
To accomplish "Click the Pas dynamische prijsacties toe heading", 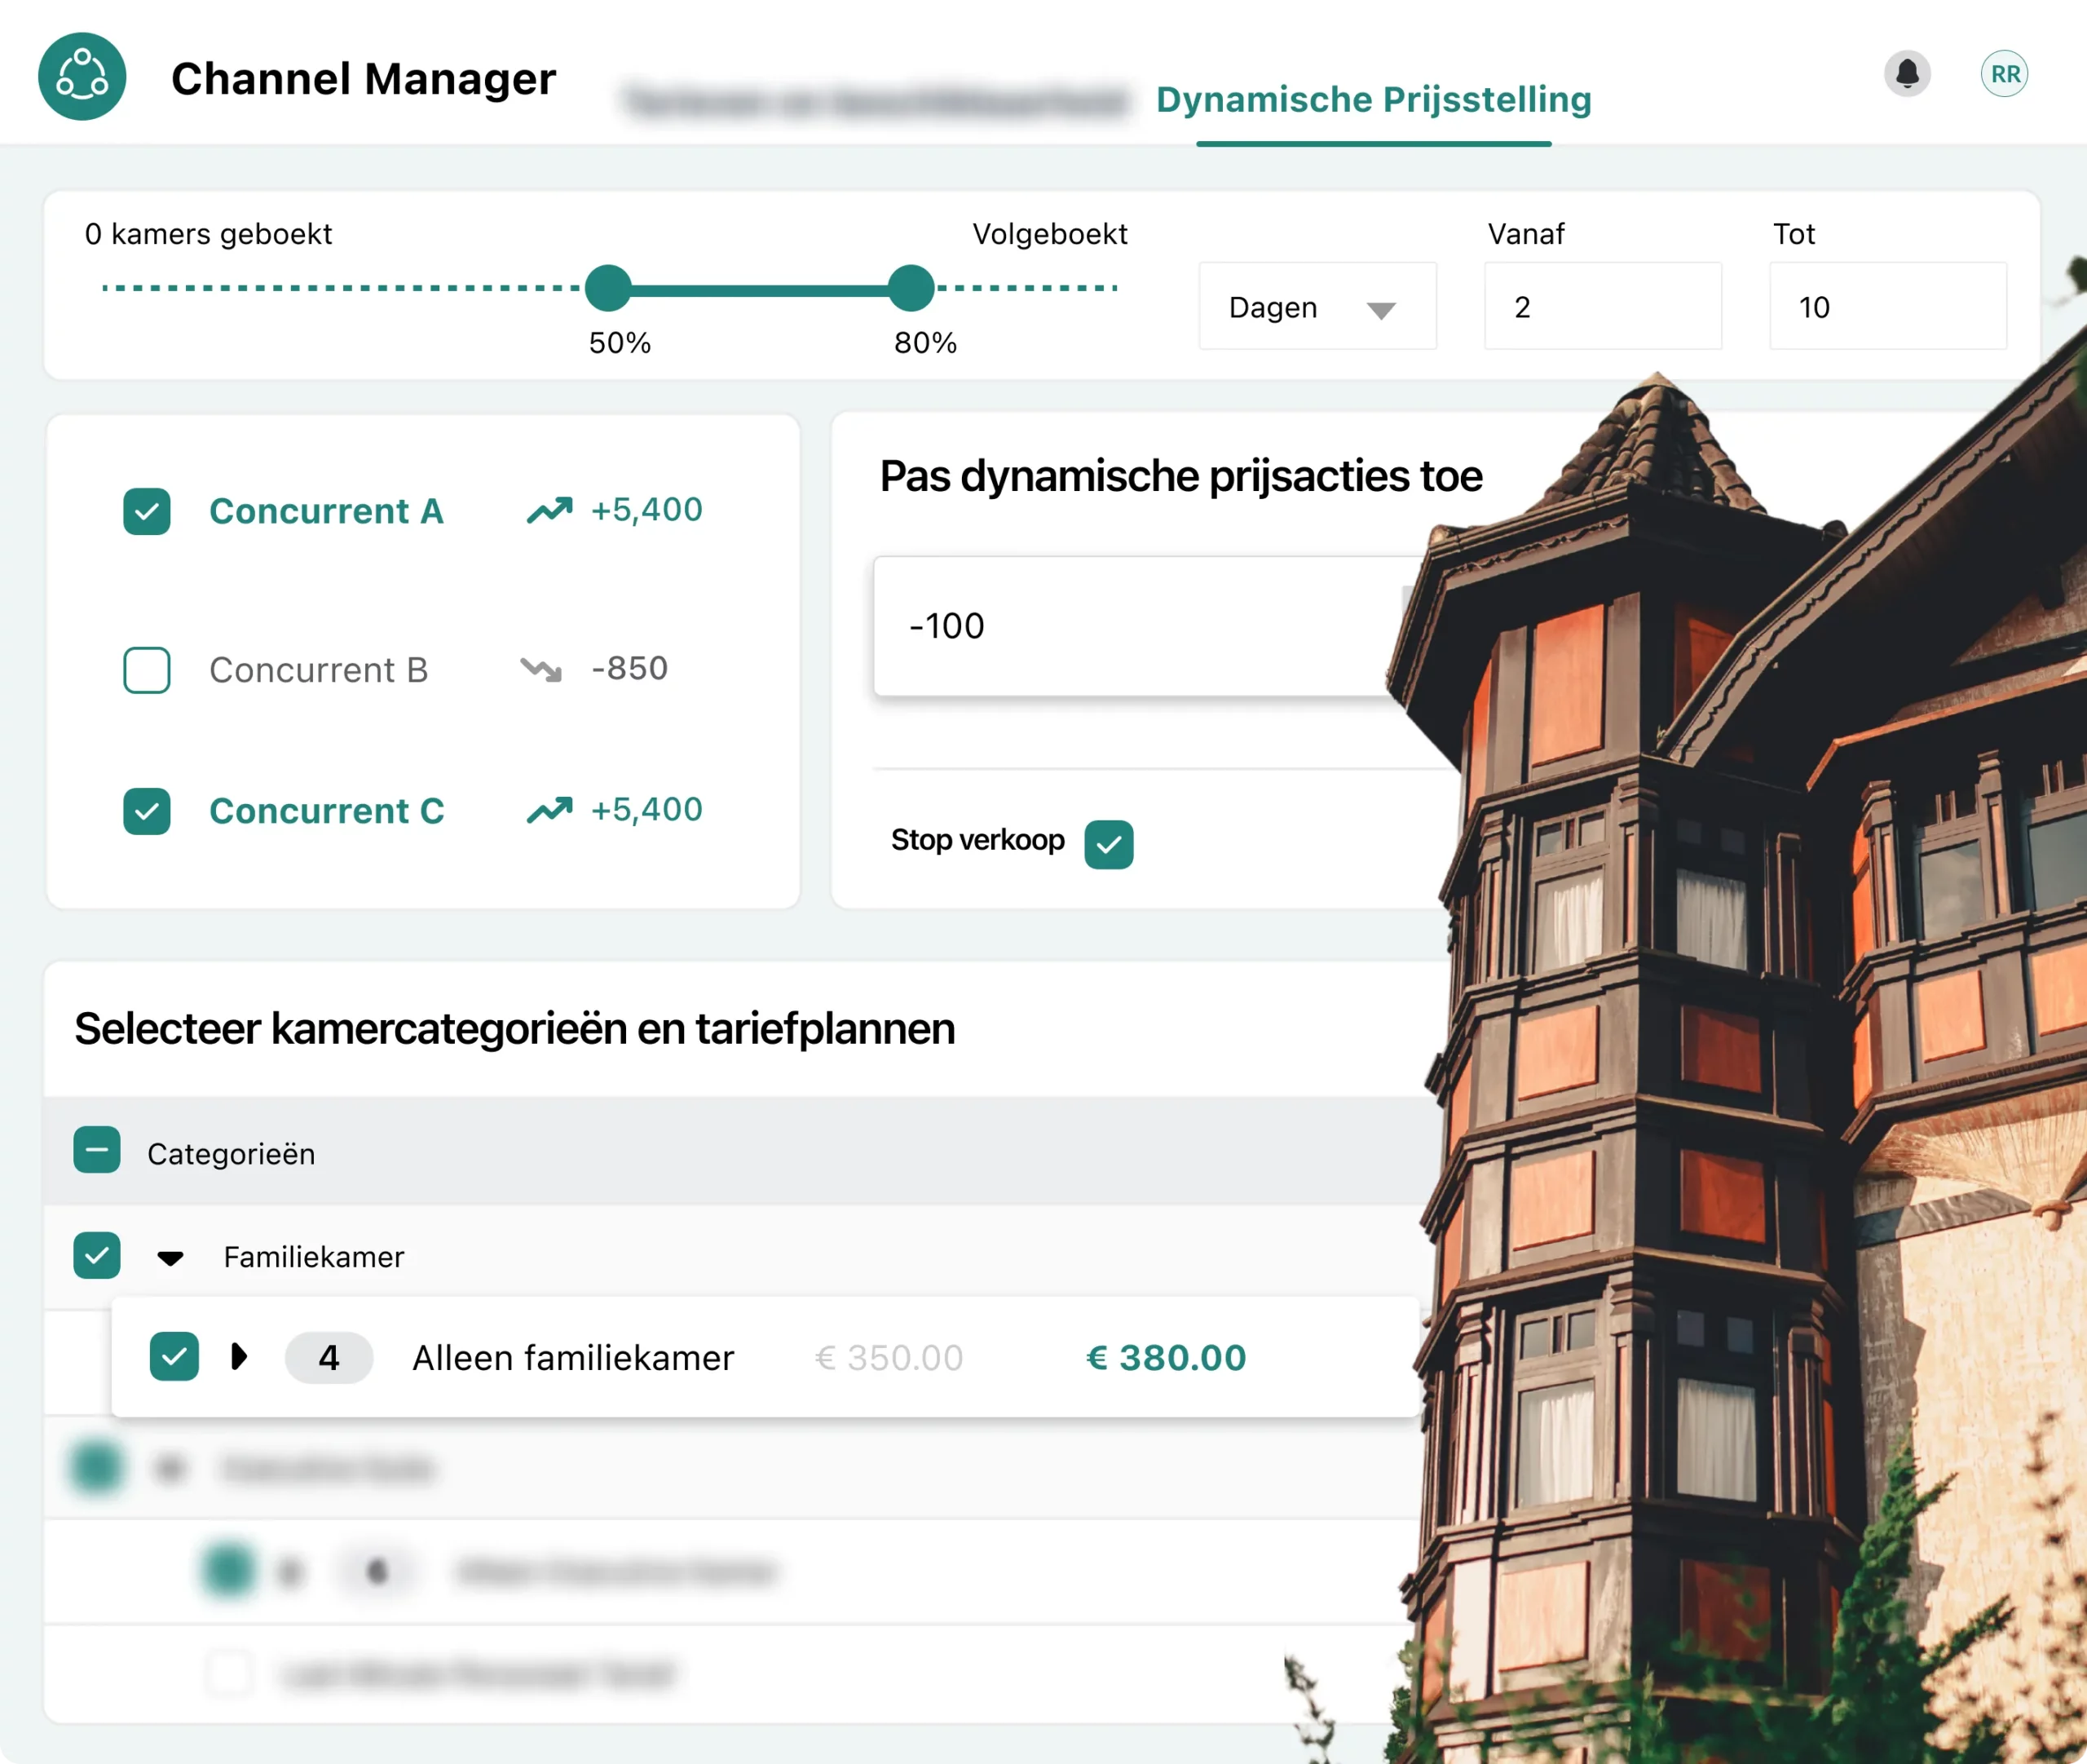I will tap(1180, 476).
